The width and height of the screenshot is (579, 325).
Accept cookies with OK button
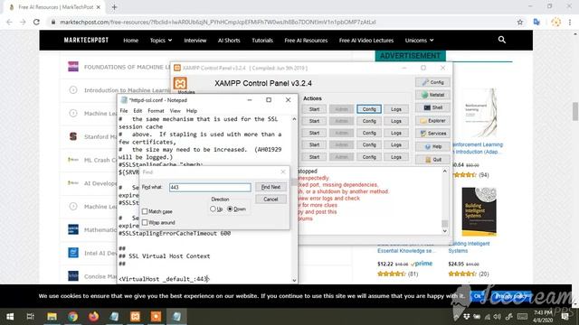[478, 296]
